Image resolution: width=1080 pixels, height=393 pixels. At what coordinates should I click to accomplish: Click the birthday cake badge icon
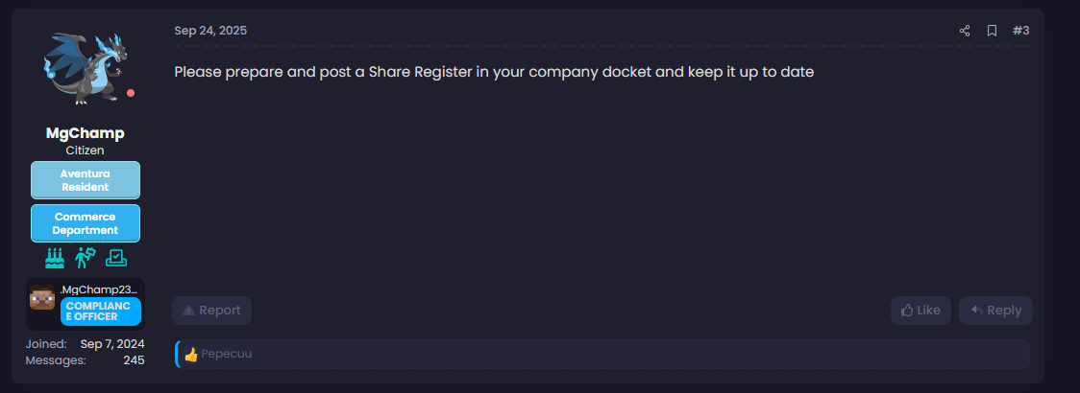(x=55, y=258)
